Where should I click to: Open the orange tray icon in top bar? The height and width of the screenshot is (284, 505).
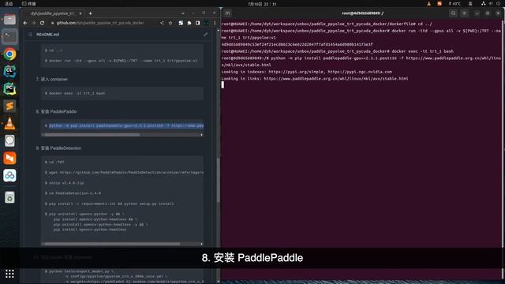(440, 3)
